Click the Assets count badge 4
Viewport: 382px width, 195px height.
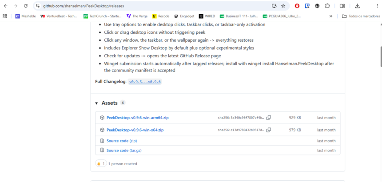tap(123, 103)
